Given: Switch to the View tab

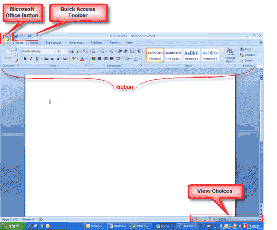Looking at the screenshot, I should click(129, 43).
